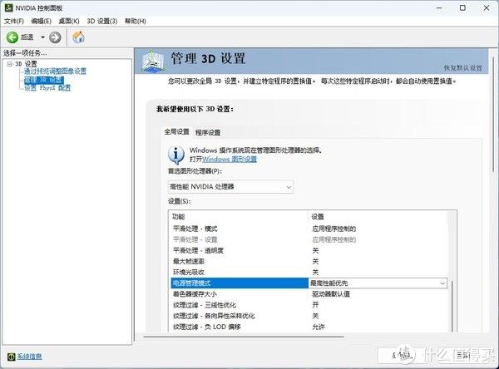The image size is (499, 369).
Task: Click the System Information icon at bottom left
Action: tap(11, 357)
